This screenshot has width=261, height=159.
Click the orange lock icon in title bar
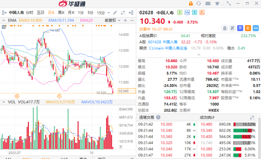coord(191,3)
